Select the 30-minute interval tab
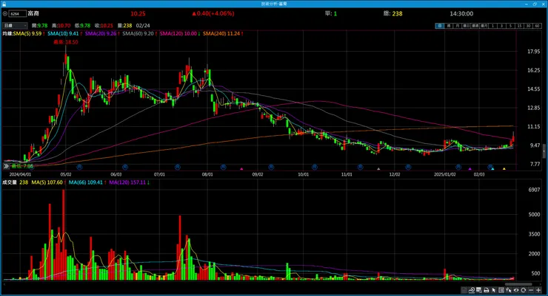The image size is (548, 296). [x=528, y=26]
